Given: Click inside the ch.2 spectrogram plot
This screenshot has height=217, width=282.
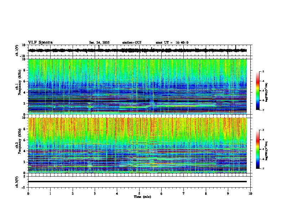Looking at the screenshot, I should [x=137, y=145].
